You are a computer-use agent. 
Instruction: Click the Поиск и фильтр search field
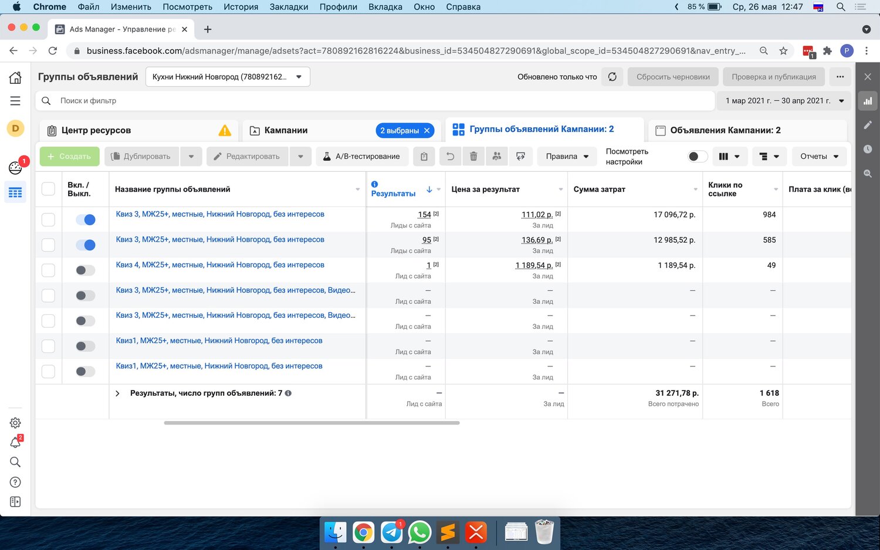(375, 101)
